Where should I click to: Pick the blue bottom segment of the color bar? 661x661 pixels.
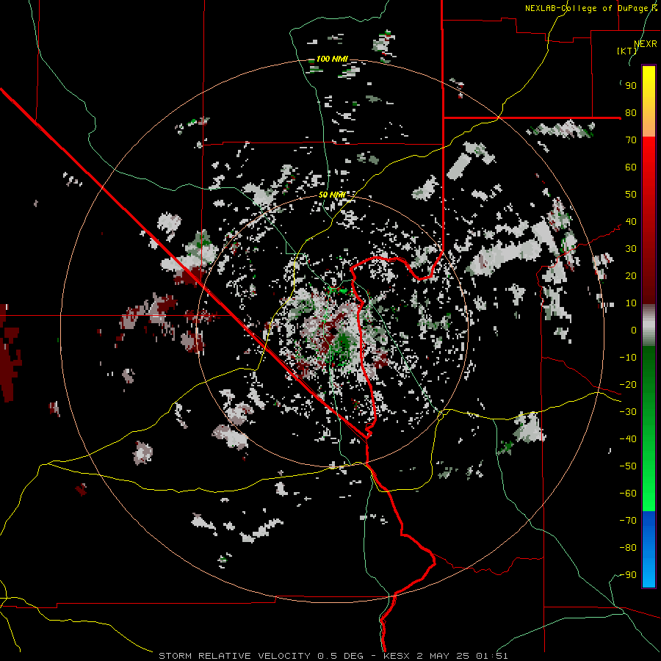pos(649,550)
